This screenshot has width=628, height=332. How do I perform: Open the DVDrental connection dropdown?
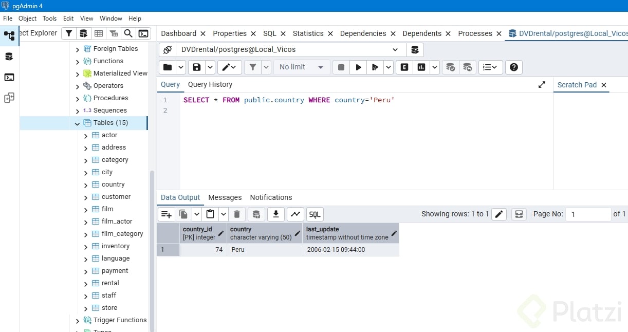[395, 50]
